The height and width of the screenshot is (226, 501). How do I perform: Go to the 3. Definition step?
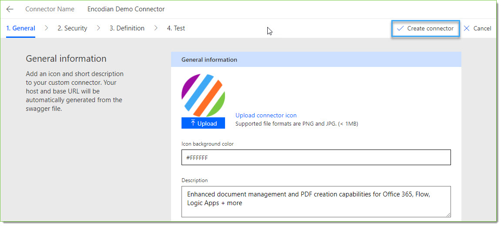click(x=127, y=28)
